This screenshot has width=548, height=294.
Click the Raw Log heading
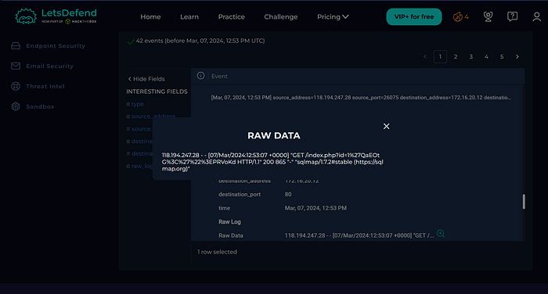point(229,222)
